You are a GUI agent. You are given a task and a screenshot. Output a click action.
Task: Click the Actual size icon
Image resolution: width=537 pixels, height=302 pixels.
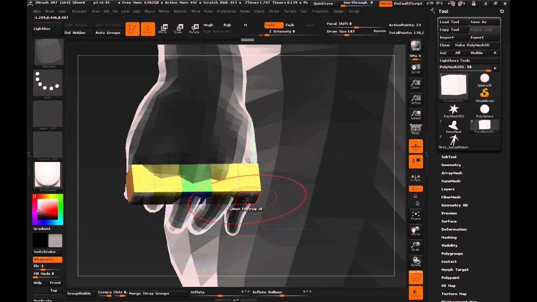(416, 100)
